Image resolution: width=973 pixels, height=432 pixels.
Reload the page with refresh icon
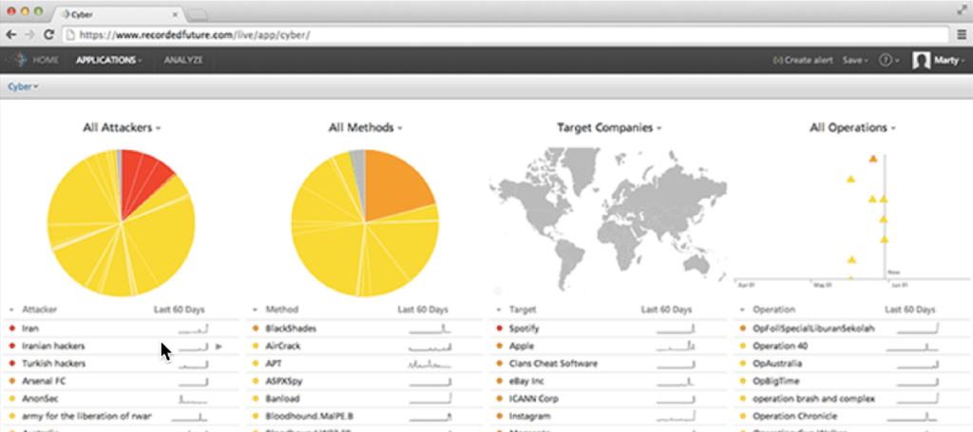pyautogui.click(x=48, y=35)
